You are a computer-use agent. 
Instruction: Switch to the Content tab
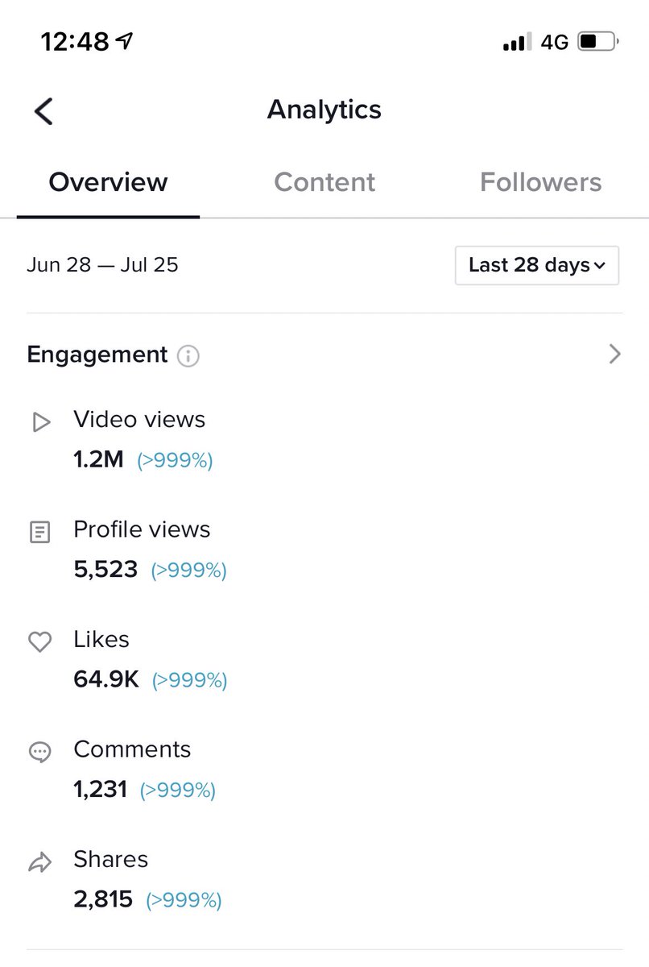(324, 182)
